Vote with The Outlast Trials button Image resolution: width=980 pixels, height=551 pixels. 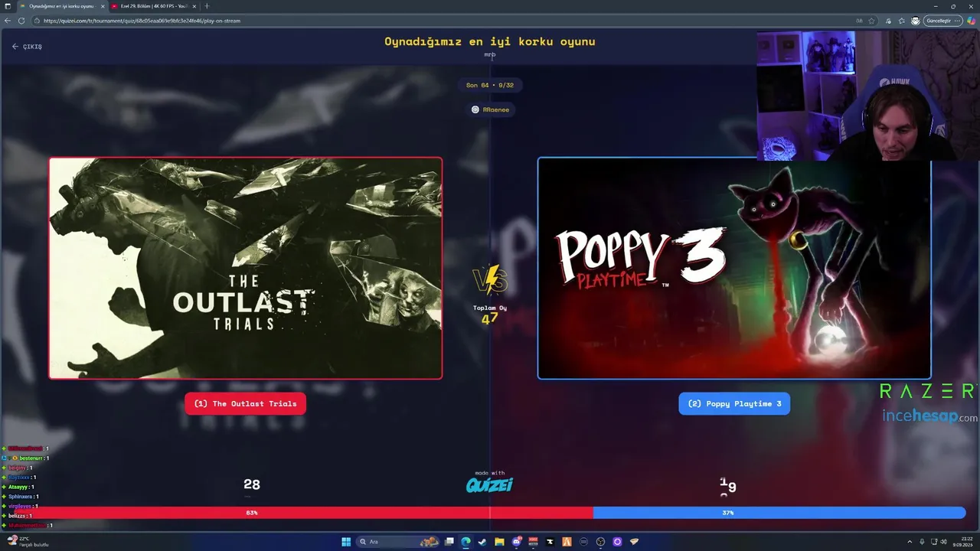pos(245,404)
